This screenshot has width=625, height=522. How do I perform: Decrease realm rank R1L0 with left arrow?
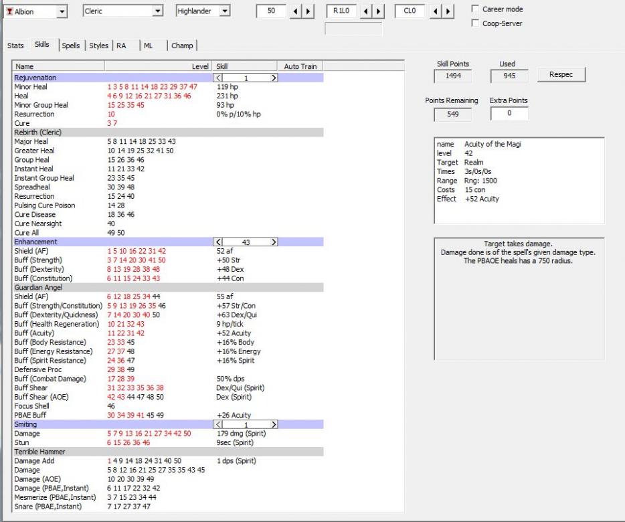click(366, 11)
